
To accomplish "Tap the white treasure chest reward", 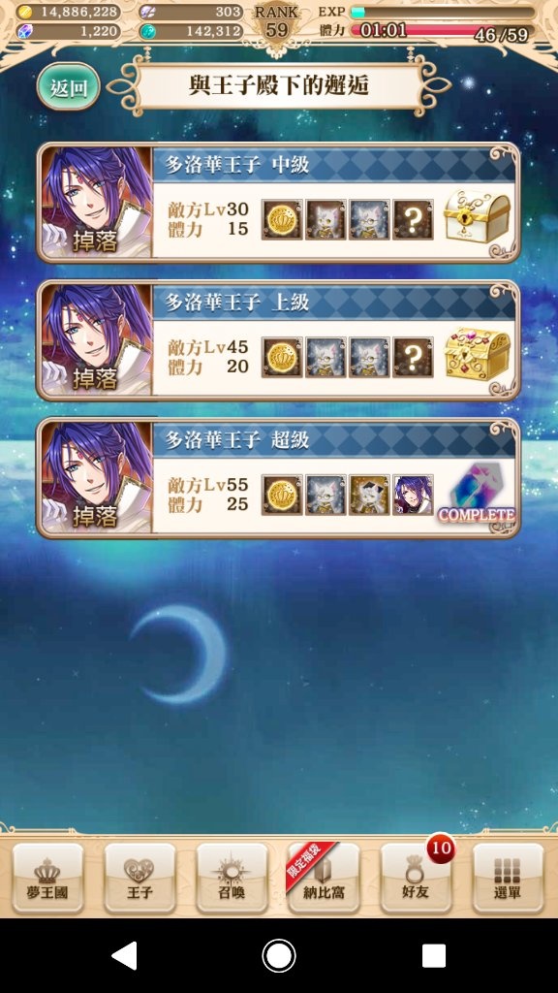I will click(477, 218).
